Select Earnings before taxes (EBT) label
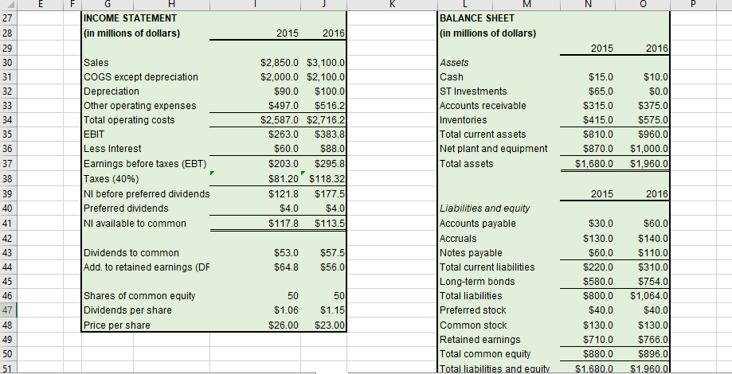Viewport: 732px width, 374px height. (x=145, y=164)
